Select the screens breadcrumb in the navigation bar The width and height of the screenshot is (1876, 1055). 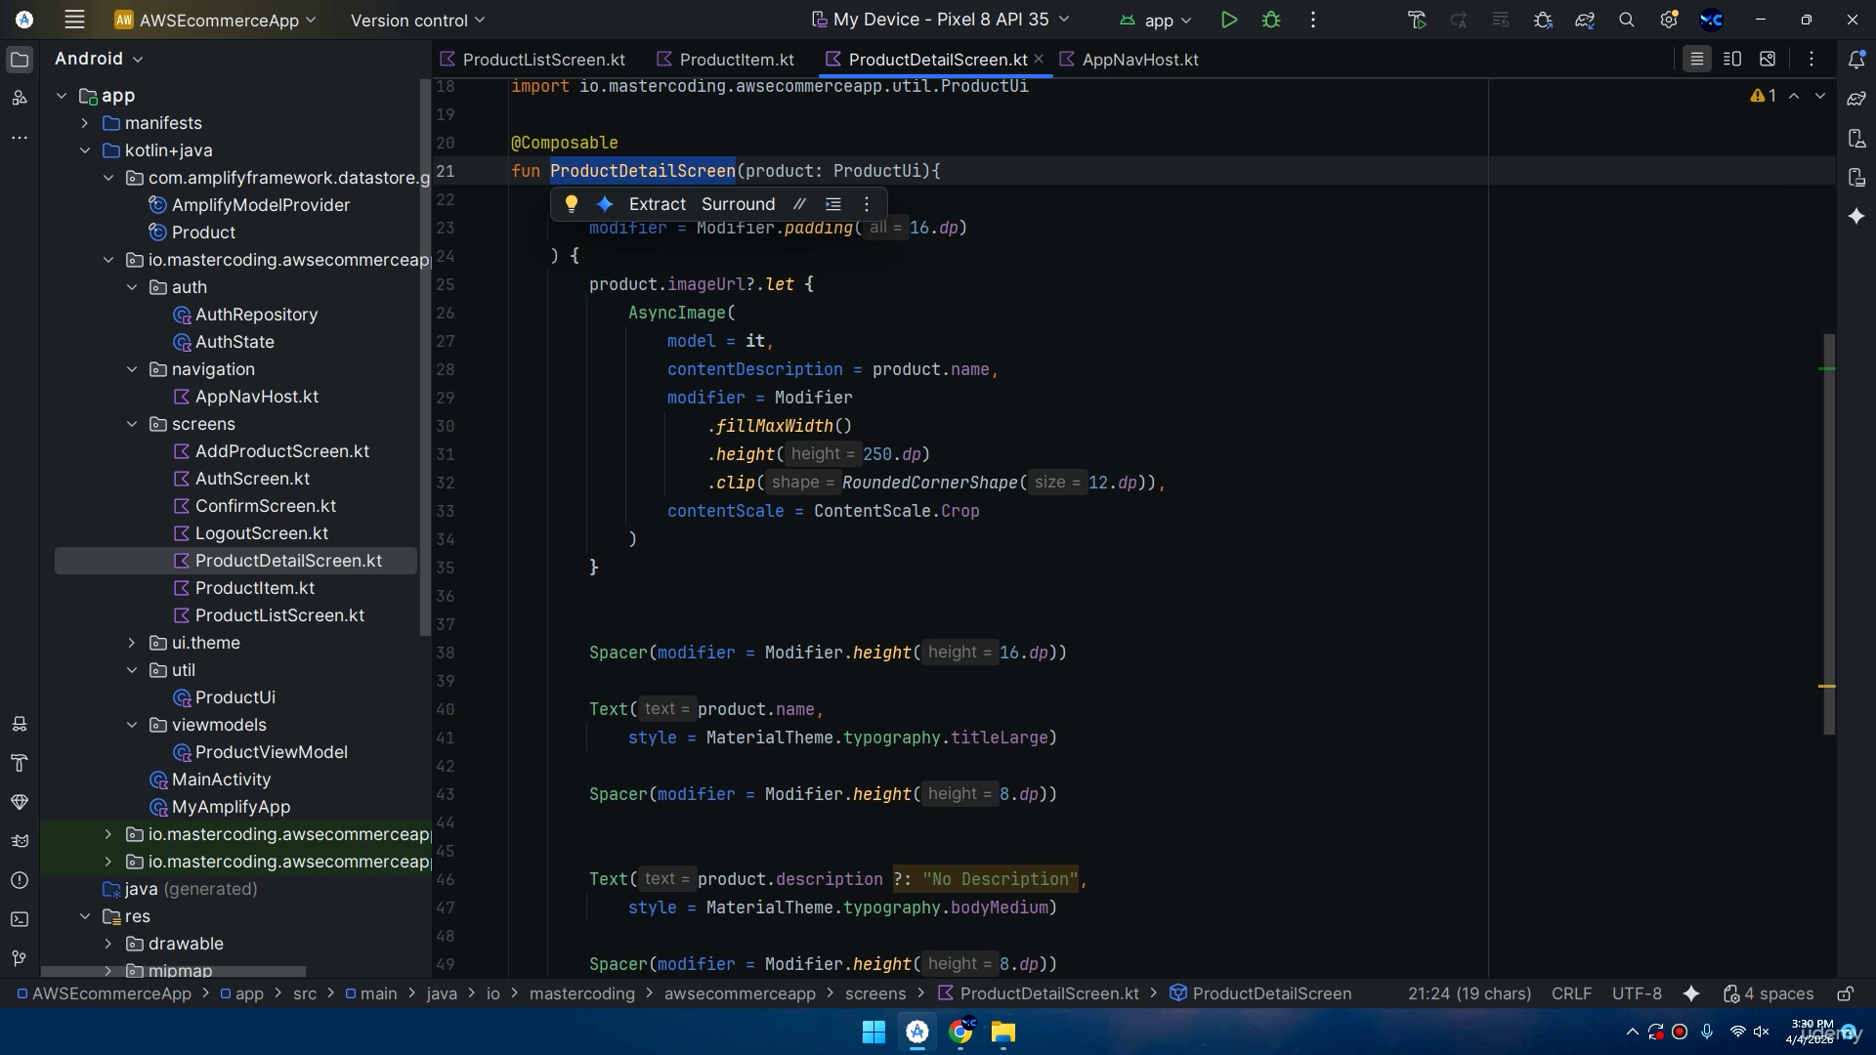pos(875,993)
